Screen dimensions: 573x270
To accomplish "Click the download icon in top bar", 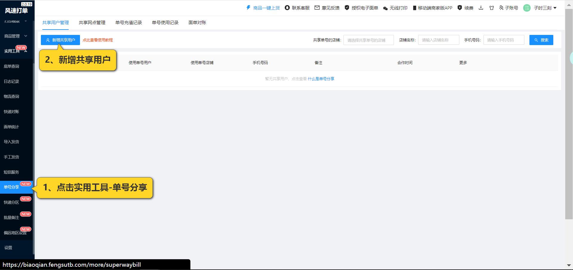I will pyautogui.click(x=481, y=8).
